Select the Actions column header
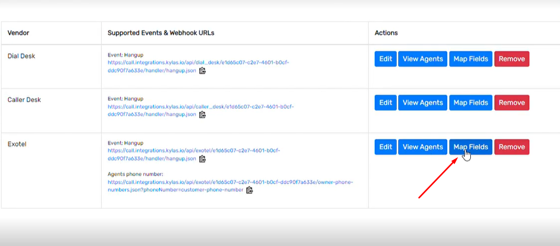The height and width of the screenshot is (246, 560). pos(386,33)
